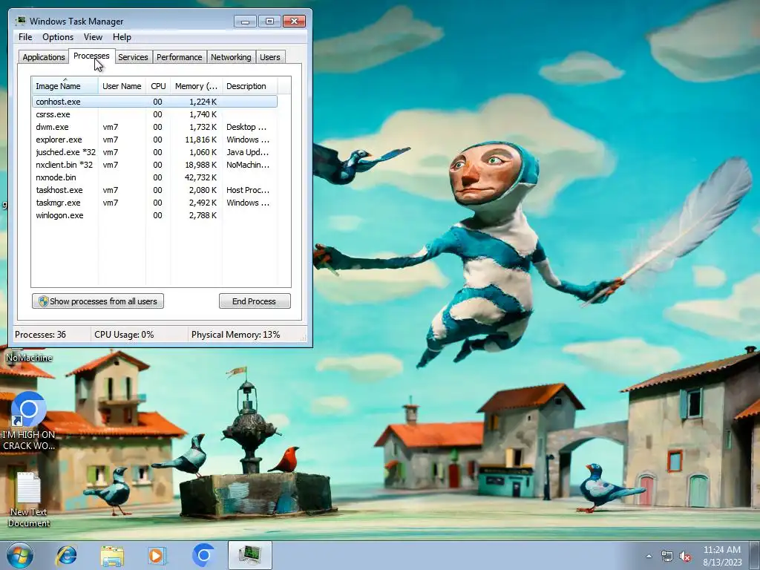760x570 pixels.
Task: Switch to the Services tab
Action: [133, 57]
